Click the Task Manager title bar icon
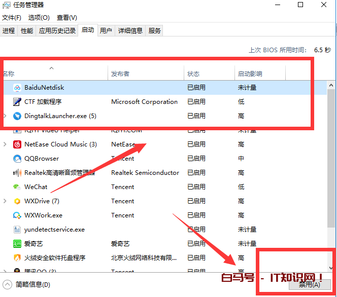The width and height of the screenshot is (337, 297). point(6,5)
